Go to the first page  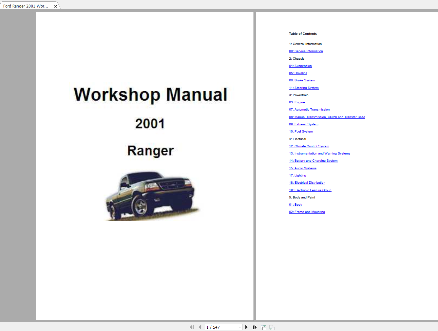[192, 327]
